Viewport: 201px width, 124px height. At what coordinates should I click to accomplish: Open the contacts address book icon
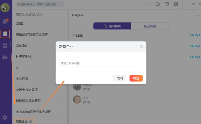click(x=5, y=34)
